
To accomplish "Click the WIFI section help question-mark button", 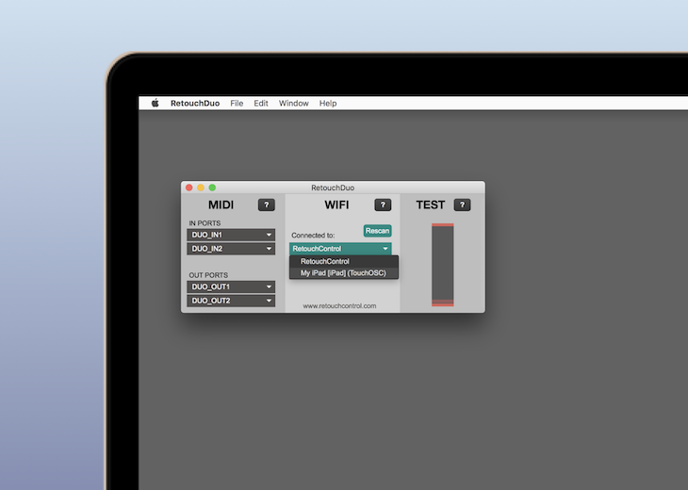I will tap(383, 204).
